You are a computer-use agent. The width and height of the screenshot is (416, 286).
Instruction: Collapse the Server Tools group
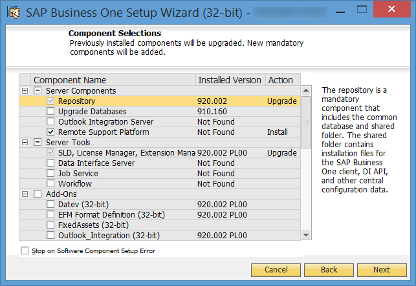tap(25, 143)
